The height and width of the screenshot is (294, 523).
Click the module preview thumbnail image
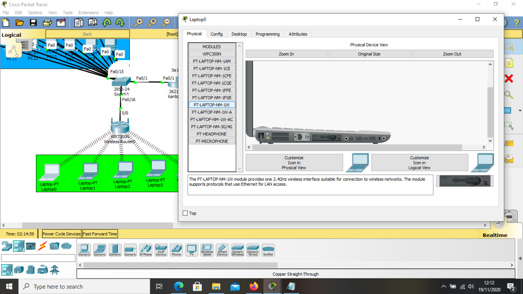click(x=465, y=181)
